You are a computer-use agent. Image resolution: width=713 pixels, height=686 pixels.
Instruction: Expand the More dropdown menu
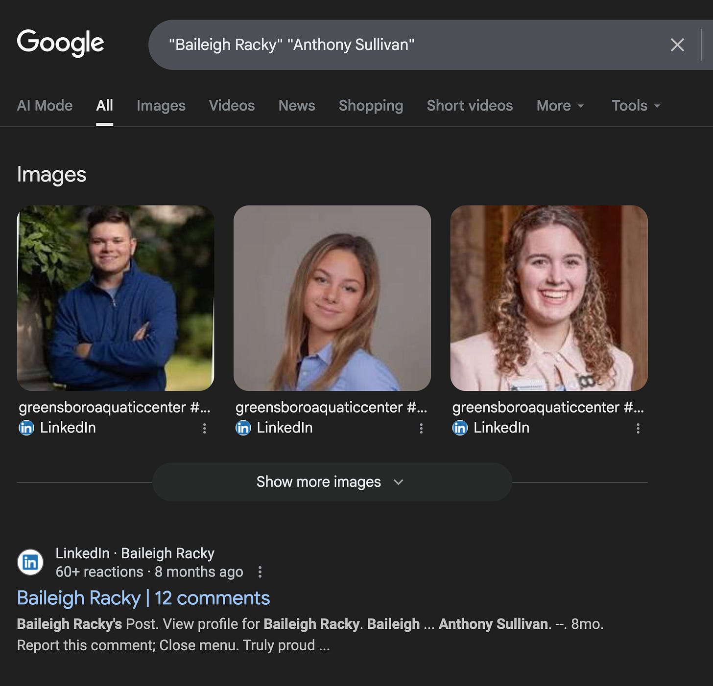tap(560, 106)
